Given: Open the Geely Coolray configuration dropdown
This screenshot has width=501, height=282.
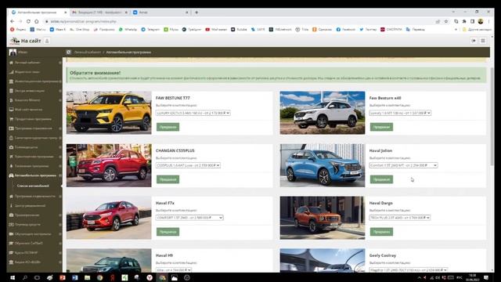Looking at the screenshot, I should (408, 270).
